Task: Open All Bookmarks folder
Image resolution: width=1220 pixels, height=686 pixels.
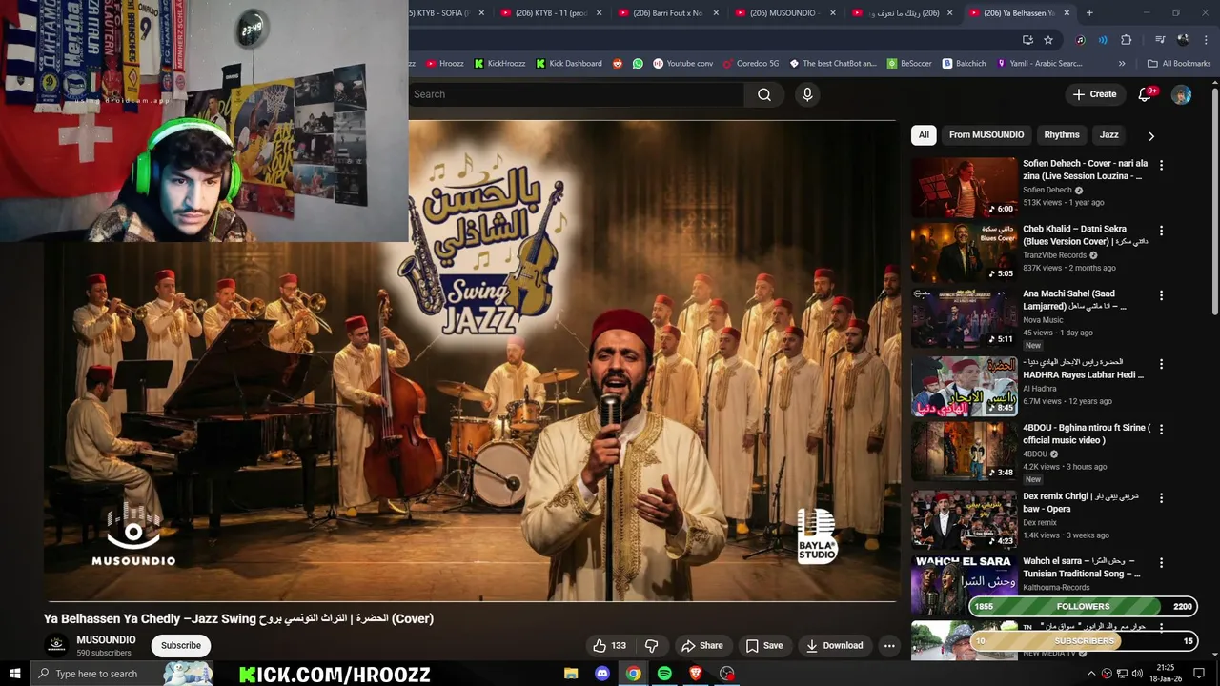Action: 1179,64
